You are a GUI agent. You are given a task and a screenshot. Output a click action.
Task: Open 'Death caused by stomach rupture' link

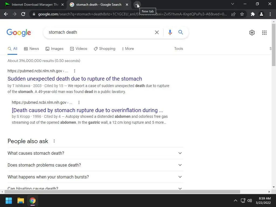click(x=88, y=110)
